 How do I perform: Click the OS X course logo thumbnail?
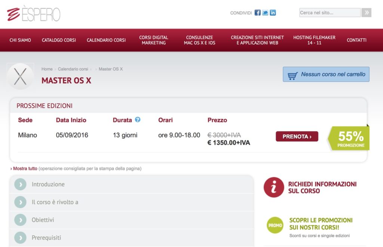(20, 76)
